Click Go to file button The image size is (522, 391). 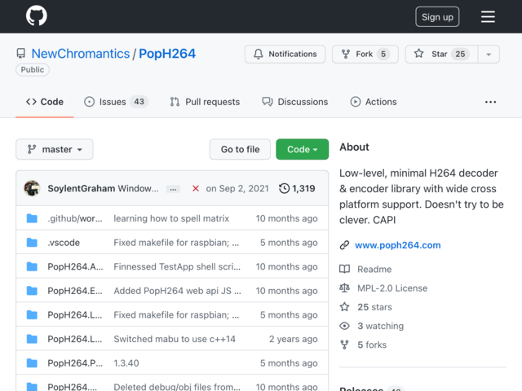coord(240,149)
